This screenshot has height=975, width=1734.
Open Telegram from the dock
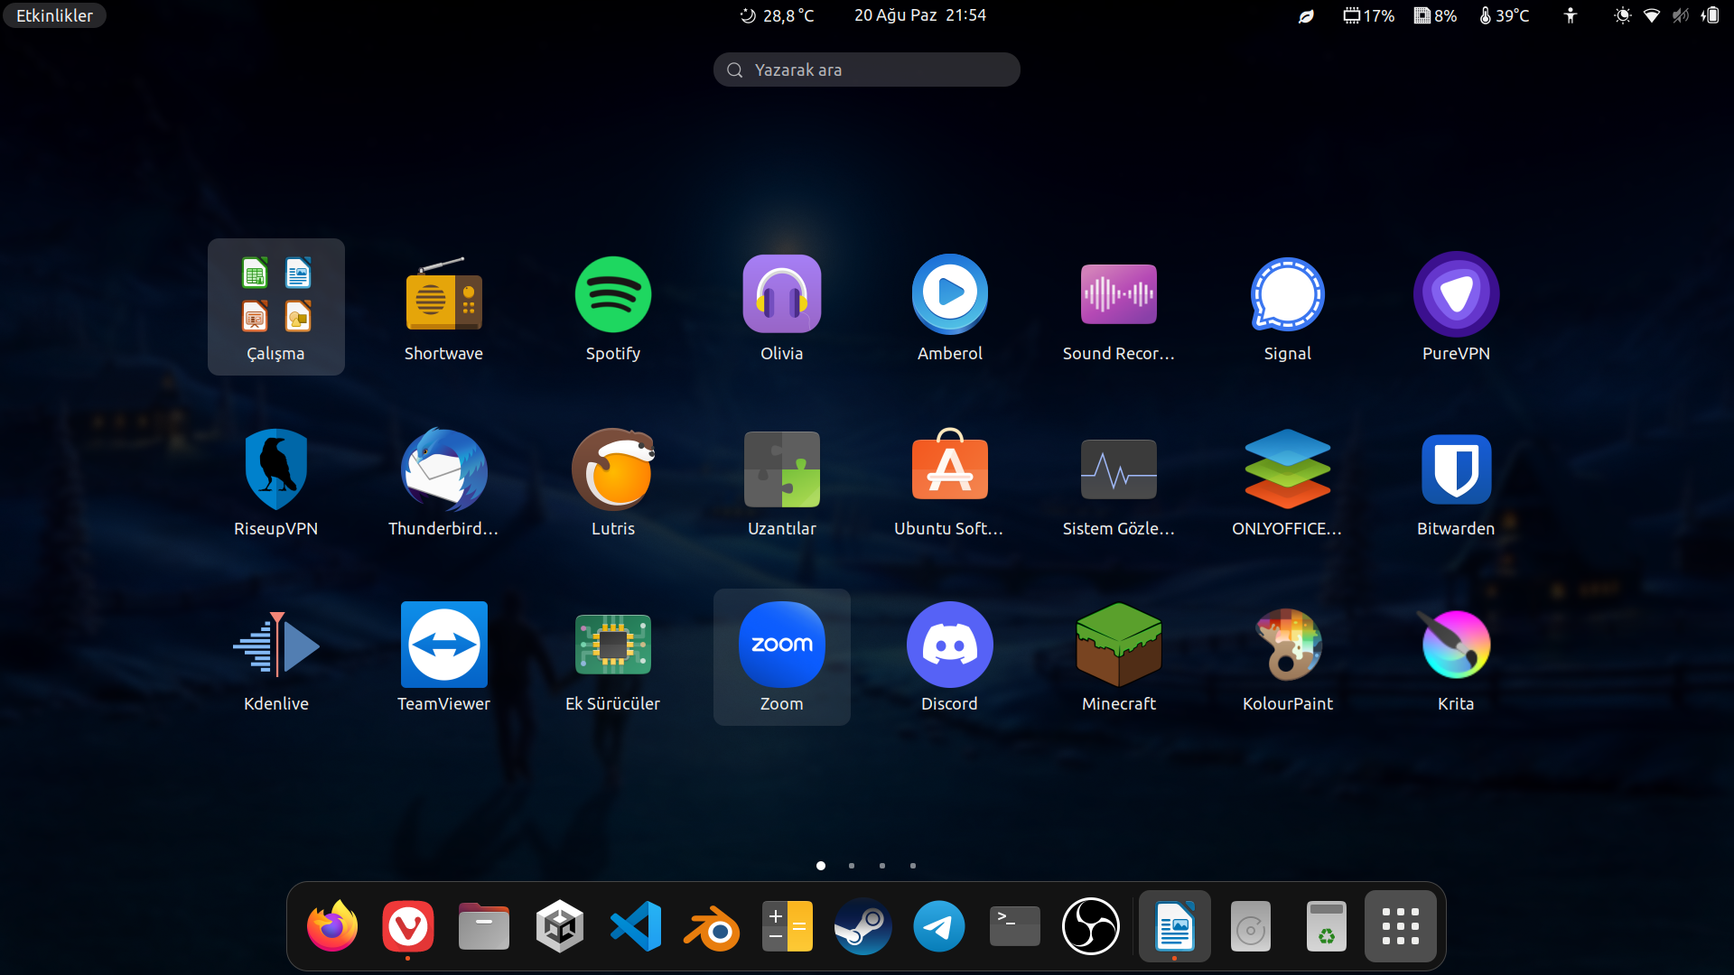tap(938, 927)
